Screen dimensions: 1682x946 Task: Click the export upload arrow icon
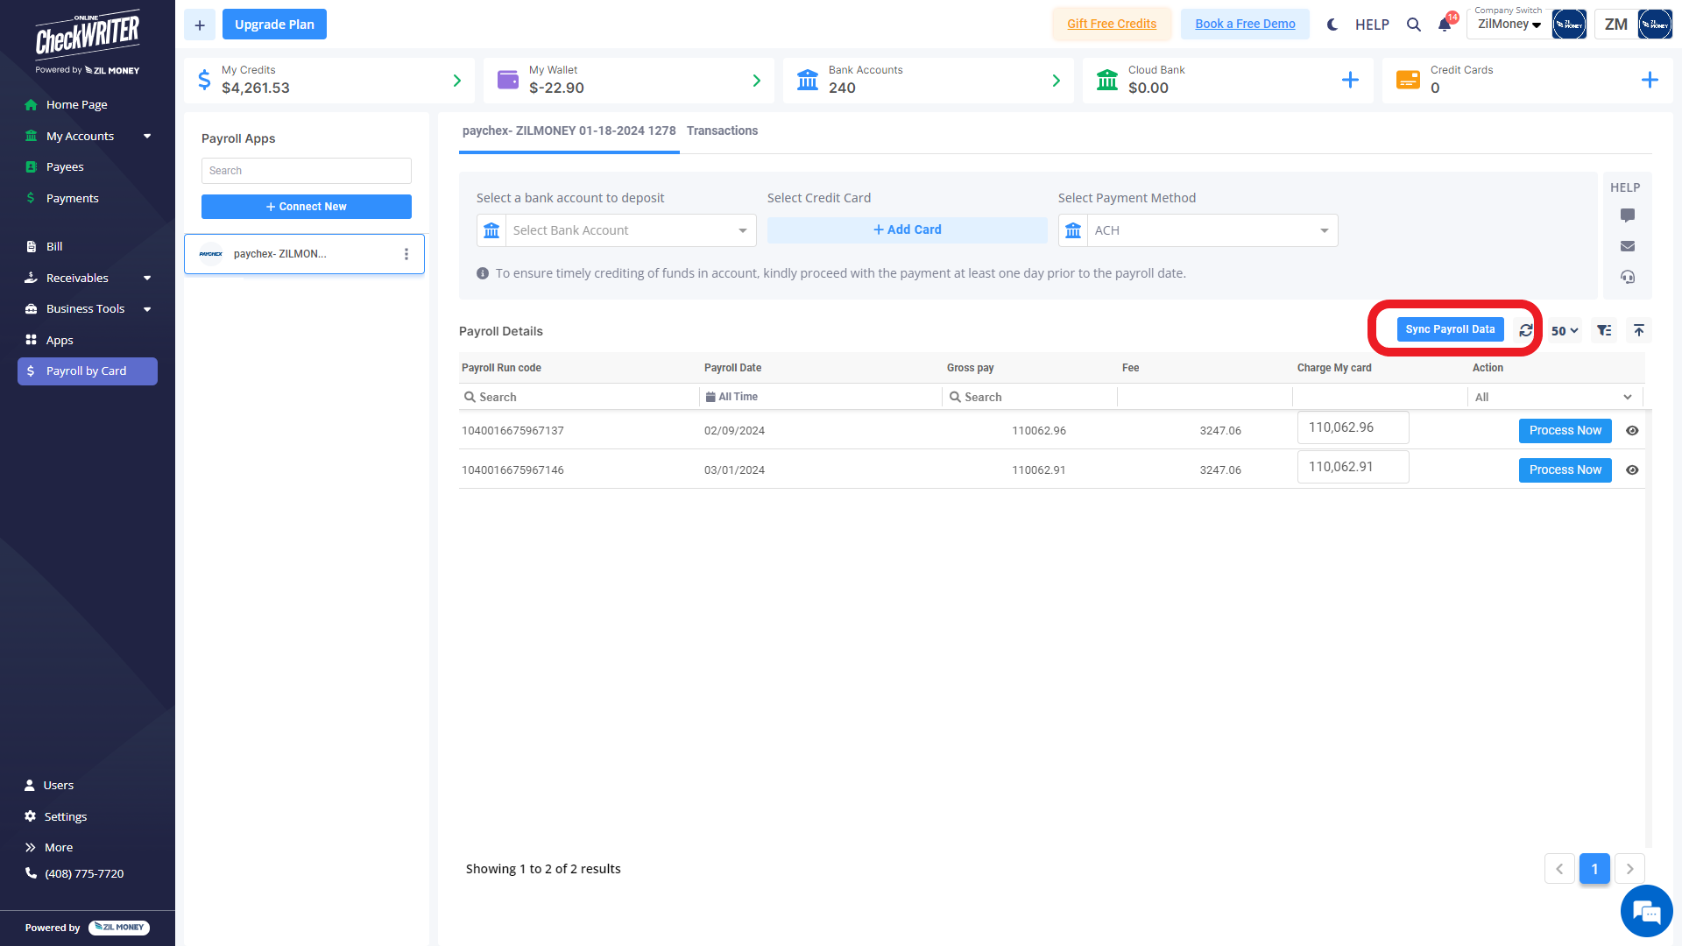[1639, 330]
